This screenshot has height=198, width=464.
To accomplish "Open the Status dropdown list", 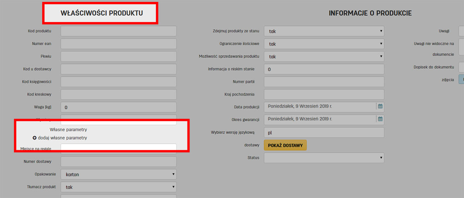I will (324, 158).
